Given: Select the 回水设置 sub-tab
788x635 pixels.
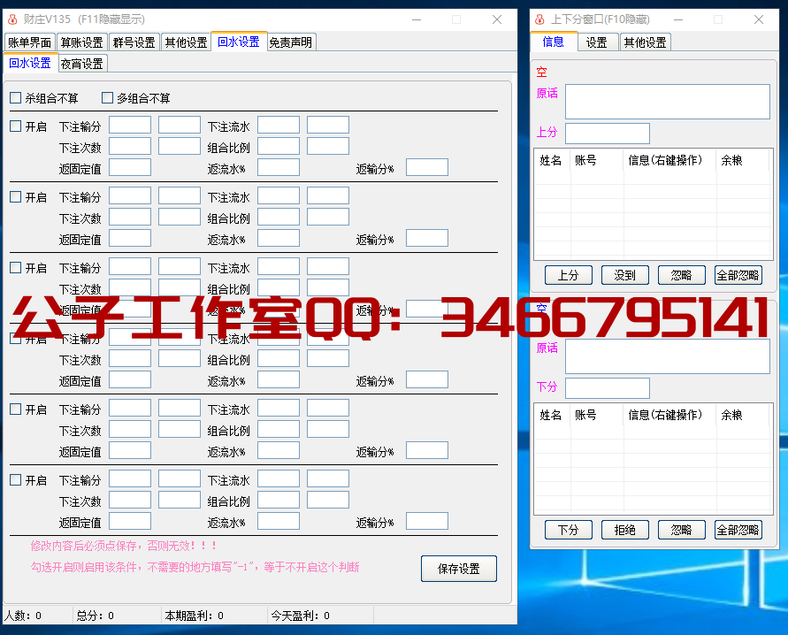Looking at the screenshot, I should click(30, 63).
